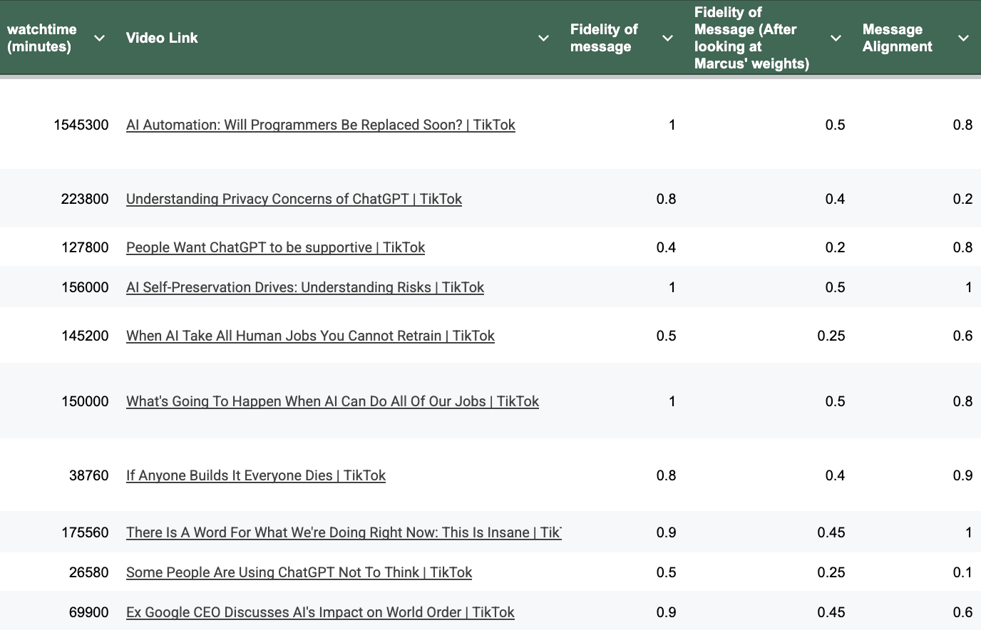Select Message Alignment 0.8 in AI Automation row
This screenshot has width=981, height=630.
(962, 125)
